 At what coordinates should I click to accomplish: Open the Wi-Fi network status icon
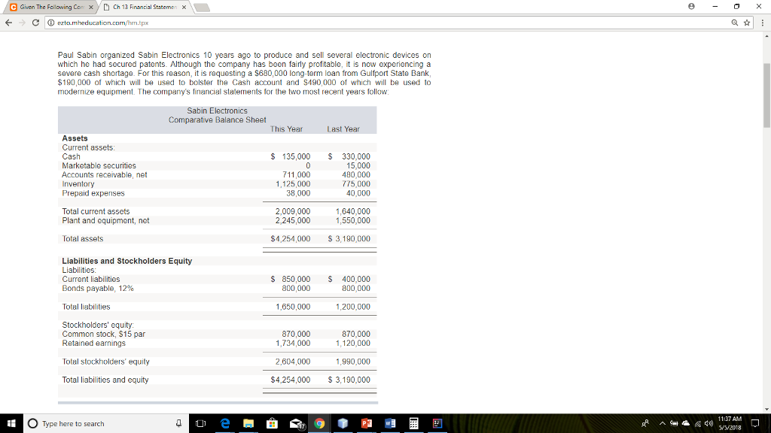pyautogui.click(x=698, y=423)
